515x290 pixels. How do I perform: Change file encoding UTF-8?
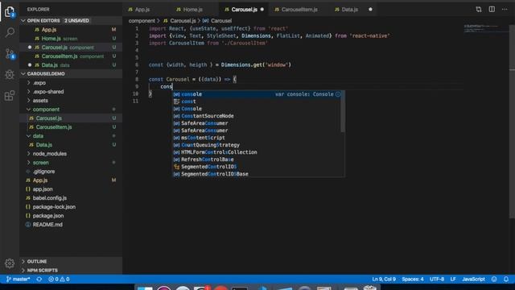pos(437,280)
